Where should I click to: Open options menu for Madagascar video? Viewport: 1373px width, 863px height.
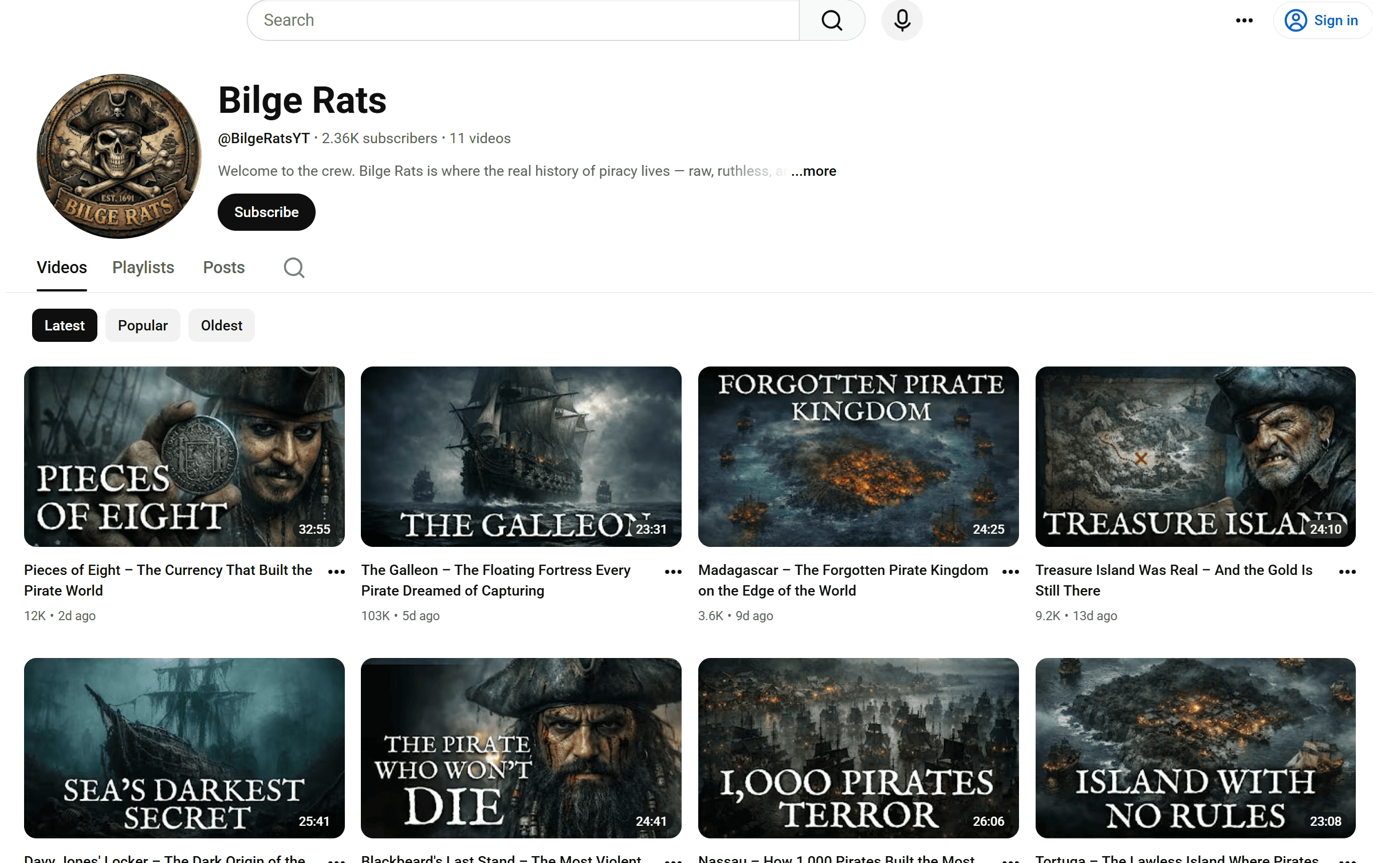pyautogui.click(x=1010, y=572)
